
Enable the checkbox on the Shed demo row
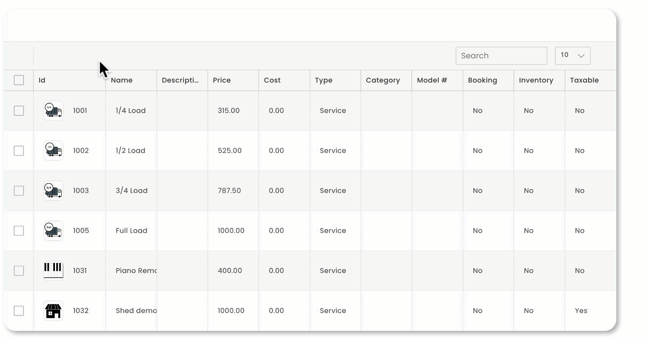[19, 310]
